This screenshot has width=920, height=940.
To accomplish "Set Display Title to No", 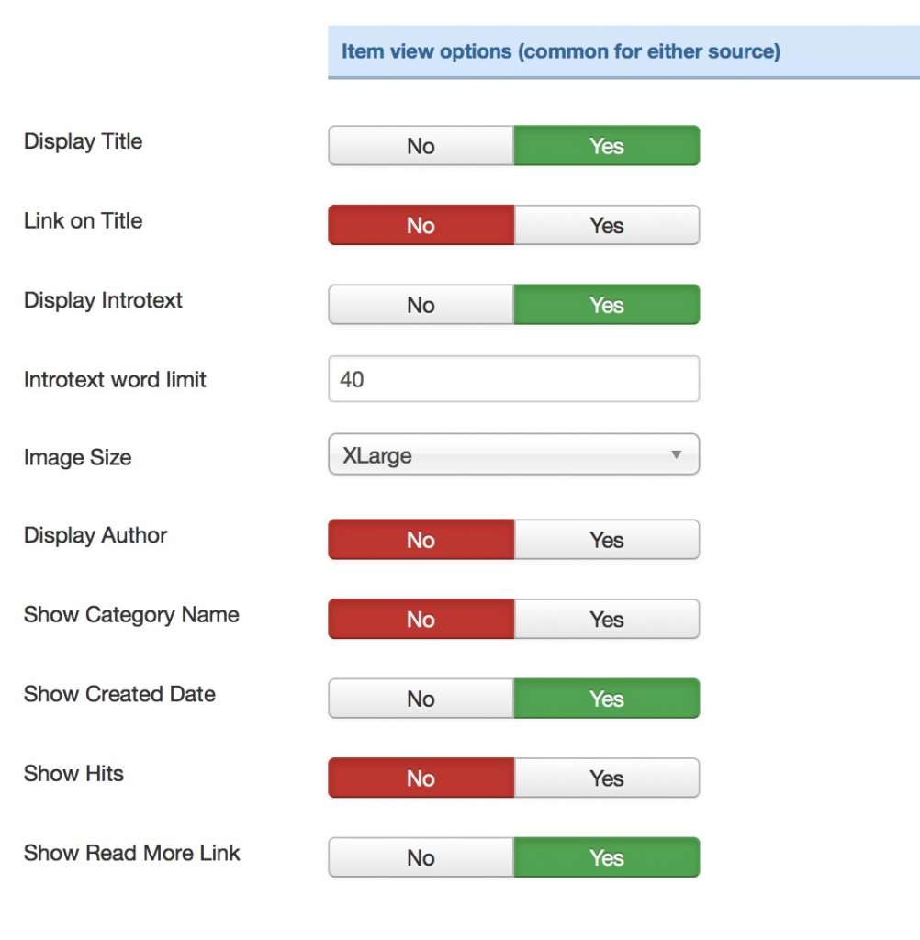I will pyautogui.click(x=421, y=146).
